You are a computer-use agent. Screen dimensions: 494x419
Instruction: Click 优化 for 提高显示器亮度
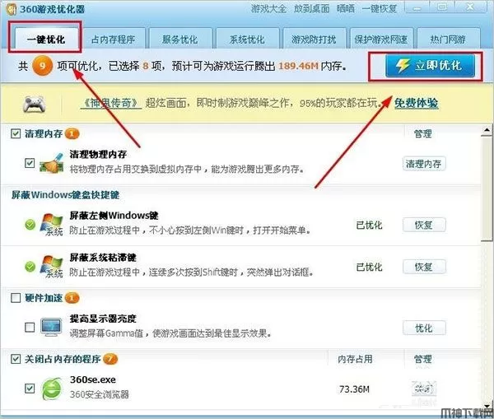click(x=424, y=328)
